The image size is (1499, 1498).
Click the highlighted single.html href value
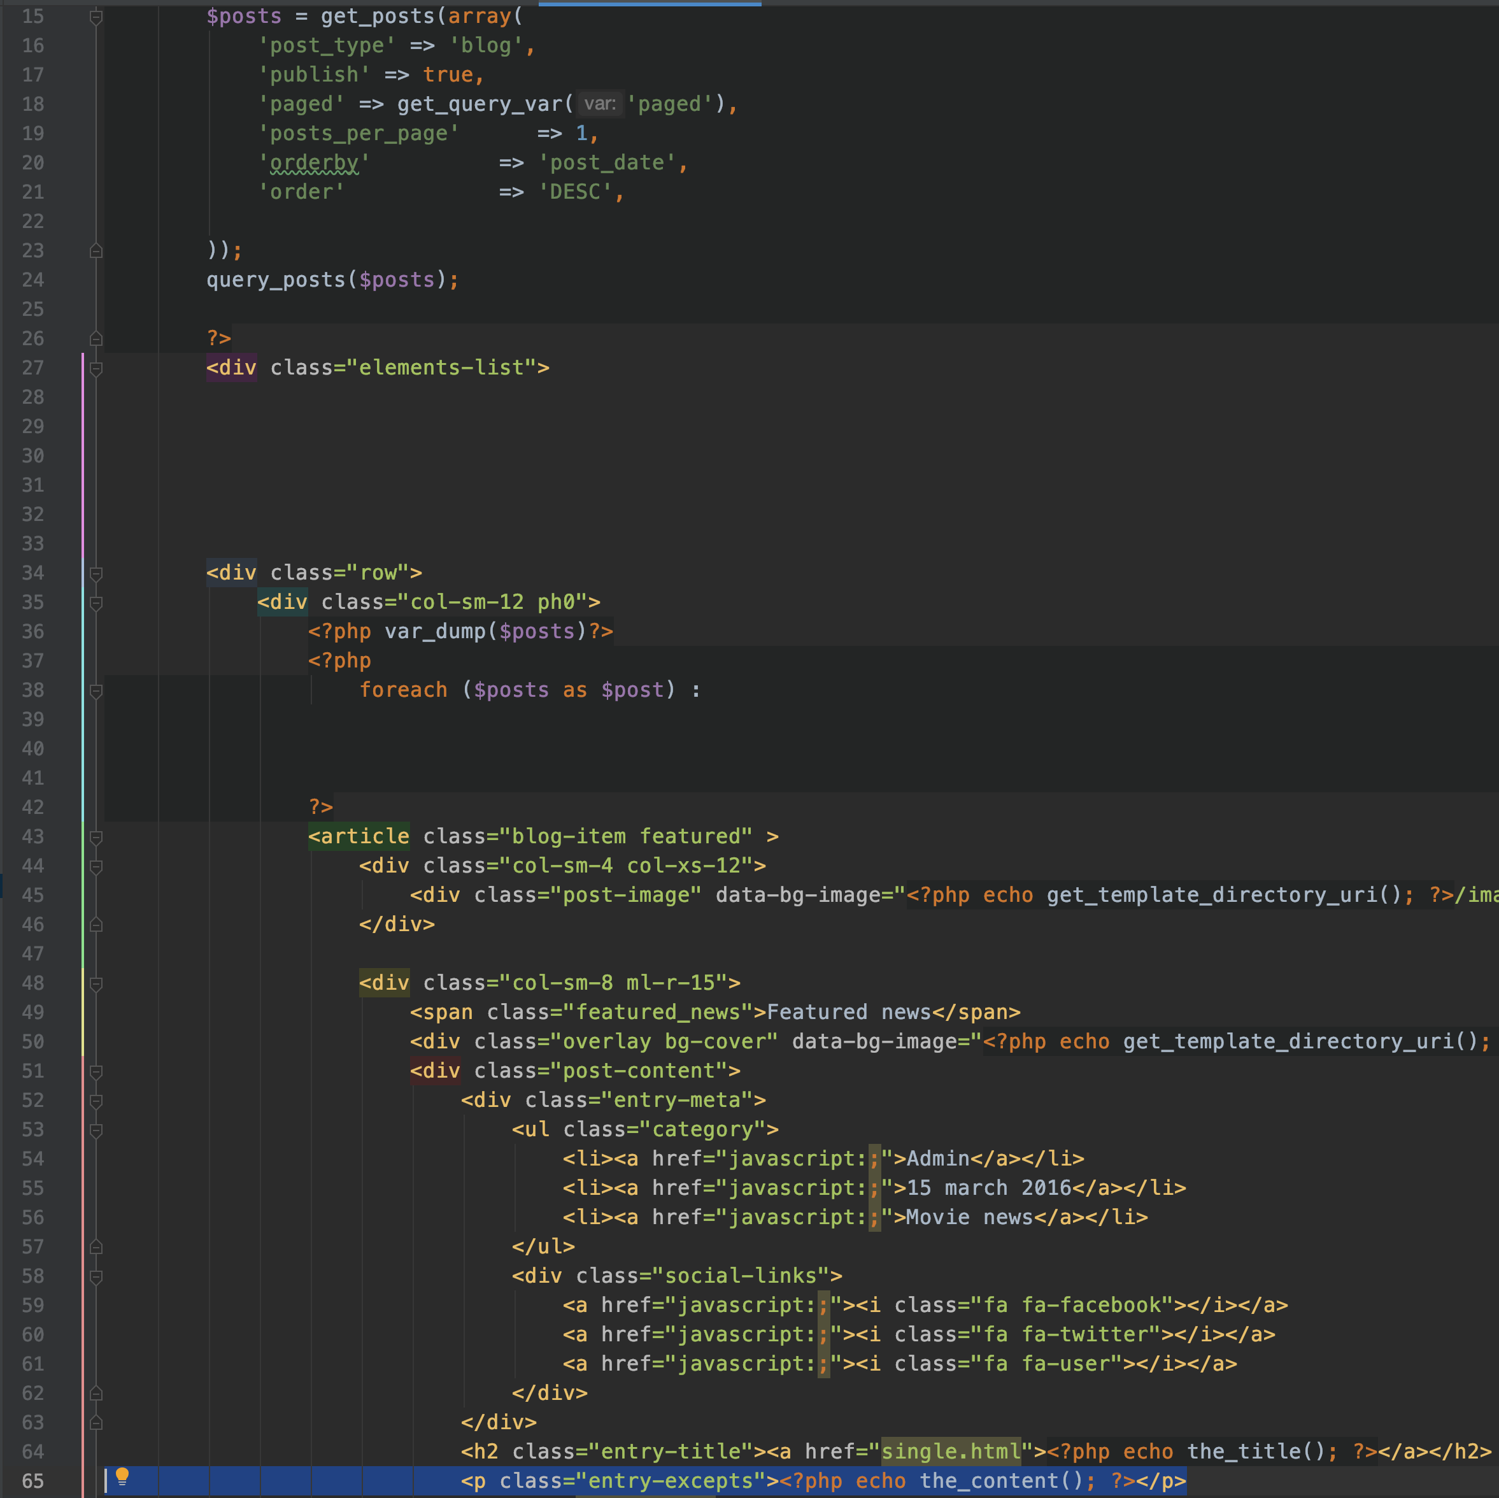click(x=951, y=1452)
